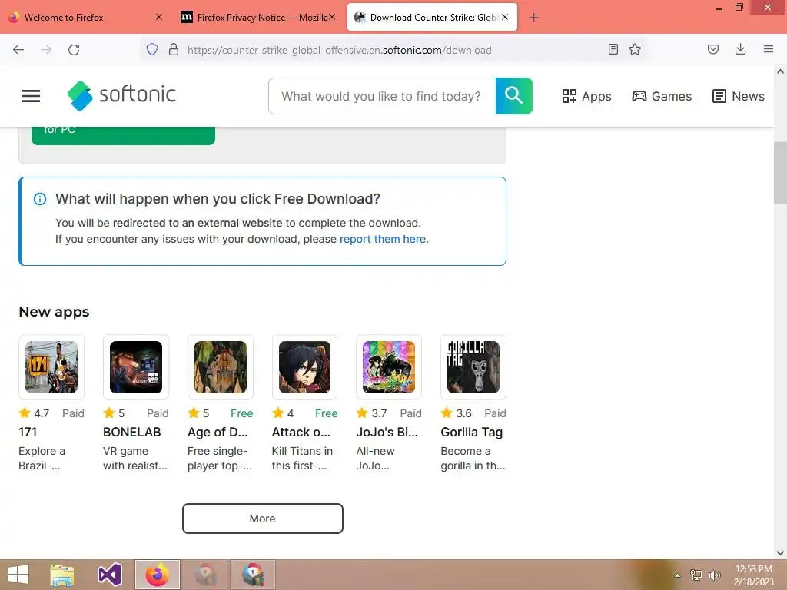This screenshot has height=590, width=787.
Task: Click the Free label on Attack o...
Action: [x=326, y=413]
